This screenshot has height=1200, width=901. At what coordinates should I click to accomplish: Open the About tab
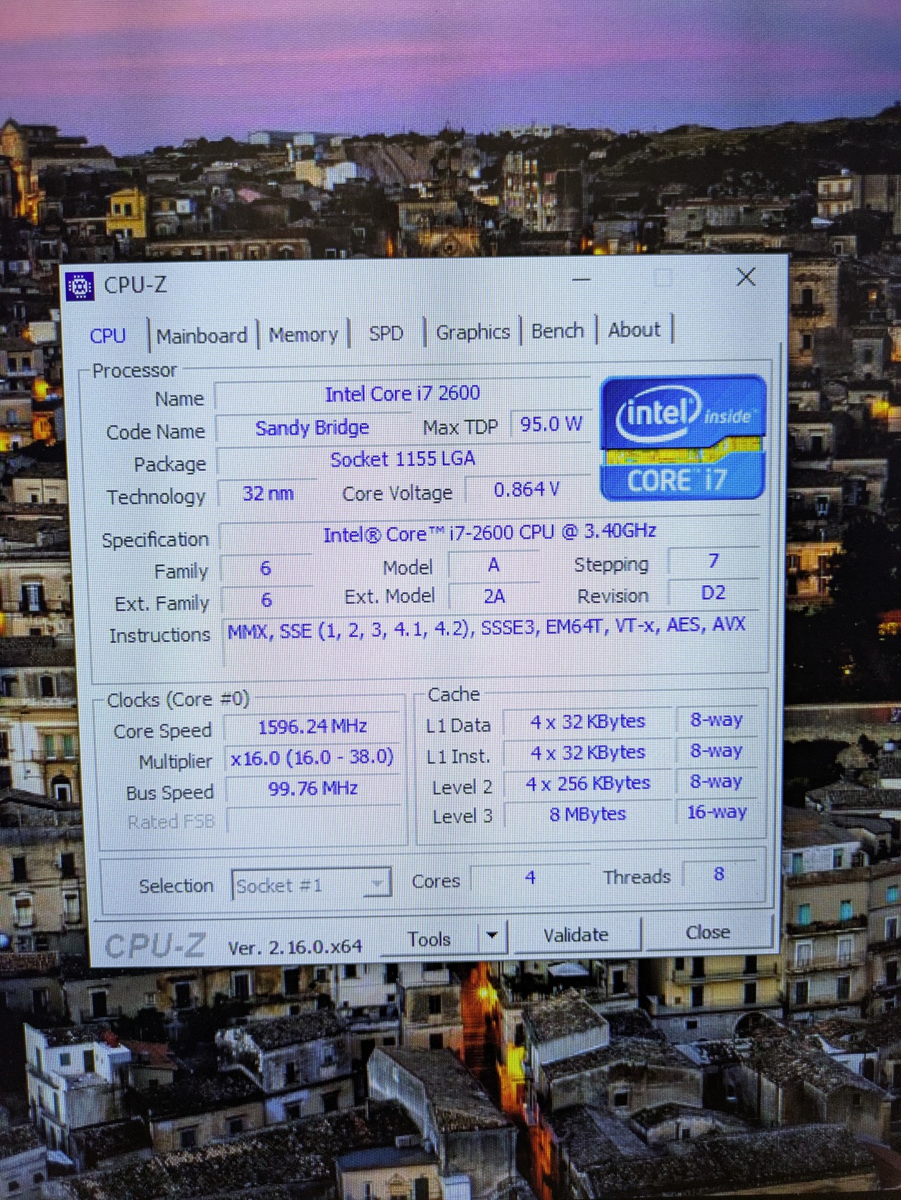pos(634,330)
